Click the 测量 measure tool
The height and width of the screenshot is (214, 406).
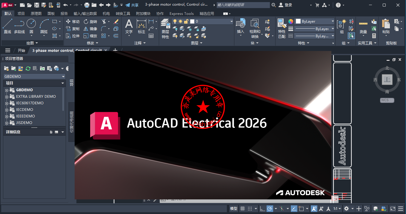pyautogui.click(x=363, y=26)
